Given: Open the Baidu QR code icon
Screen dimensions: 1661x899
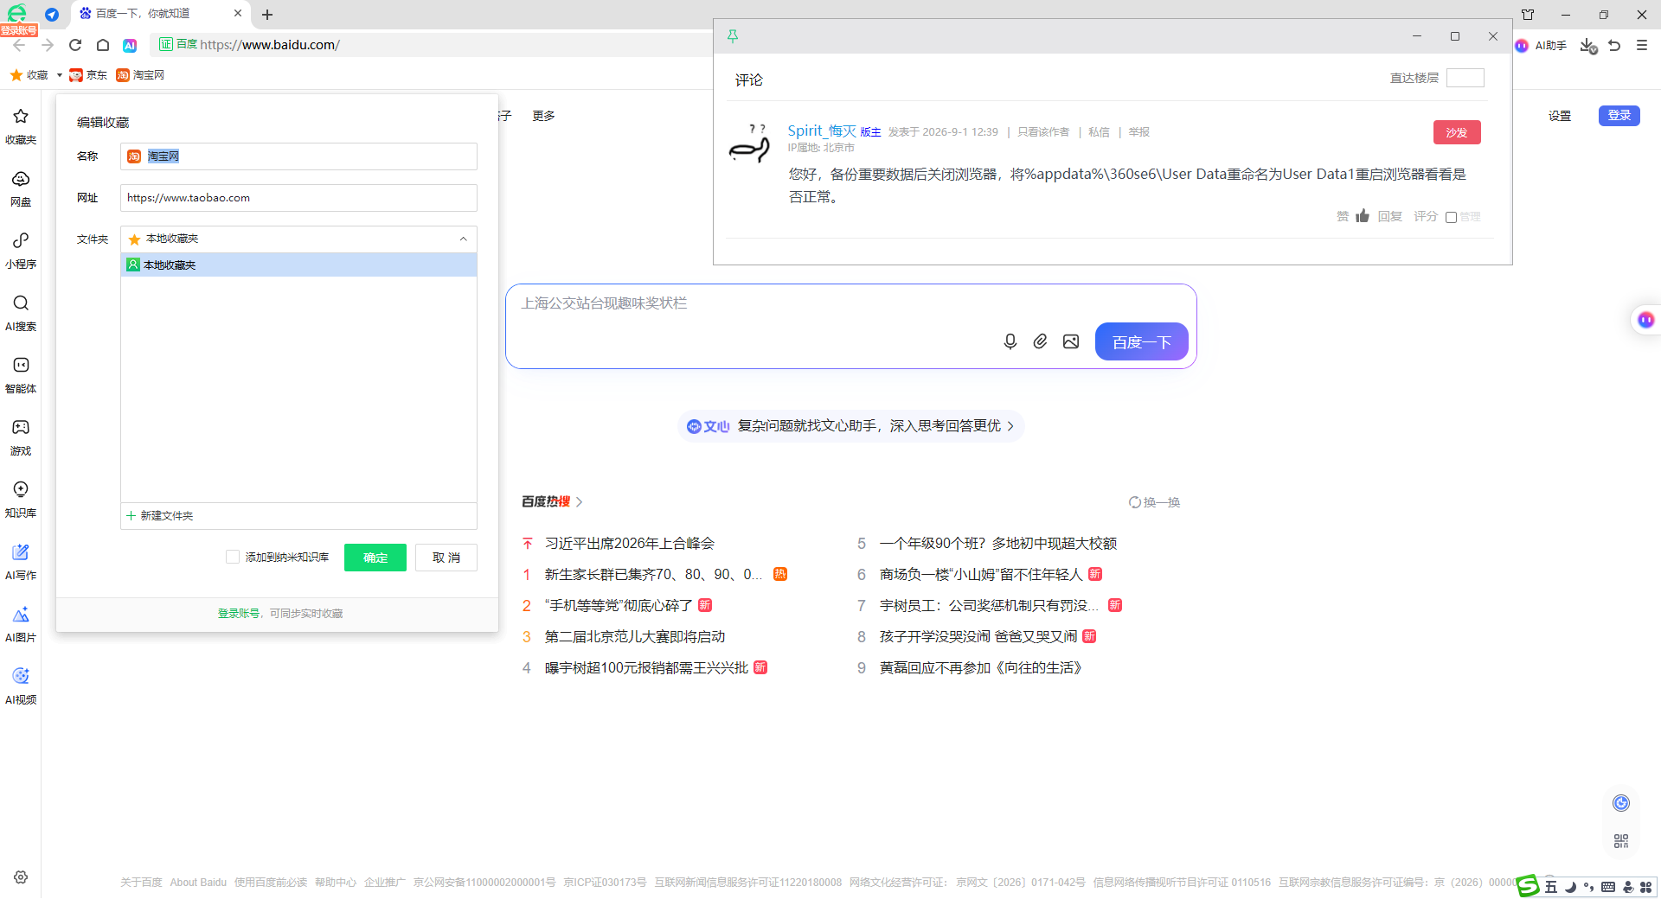Looking at the screenshot, I should 1621,841.
